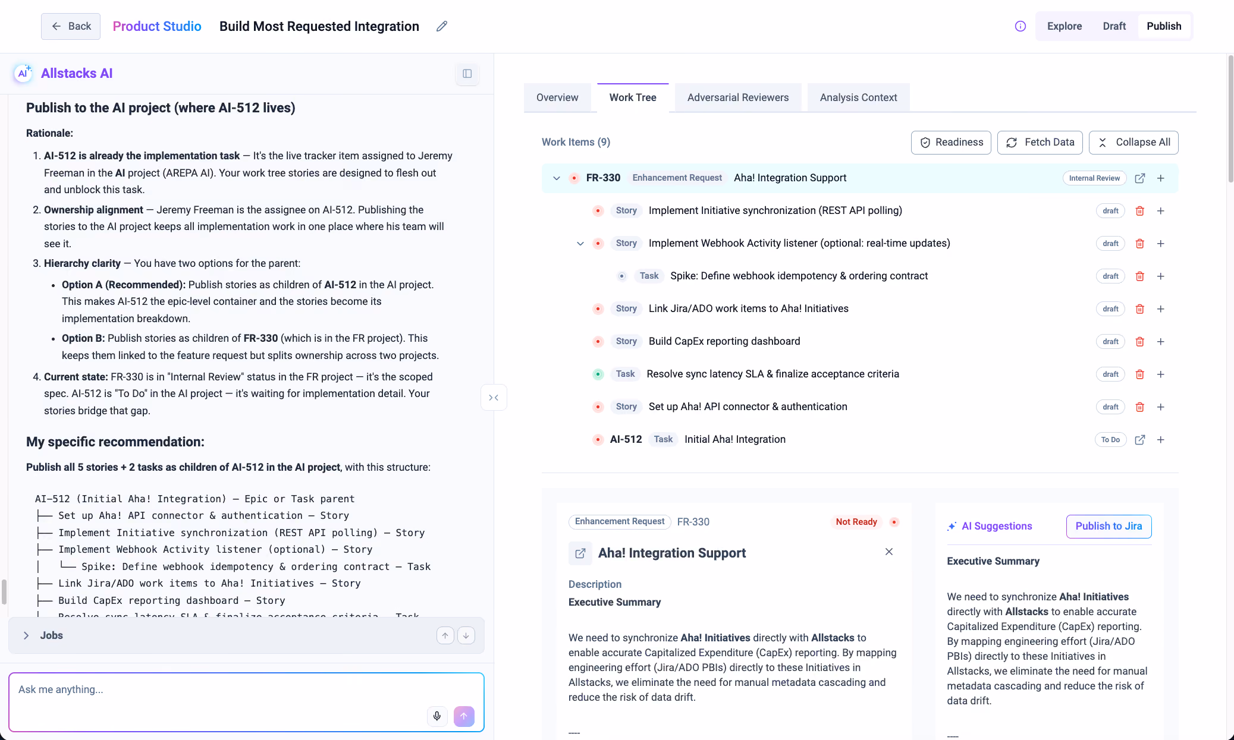Delete the Link Jira/ADO work items story
The height and width of the screenshot is (740, 1234).
1140,309
